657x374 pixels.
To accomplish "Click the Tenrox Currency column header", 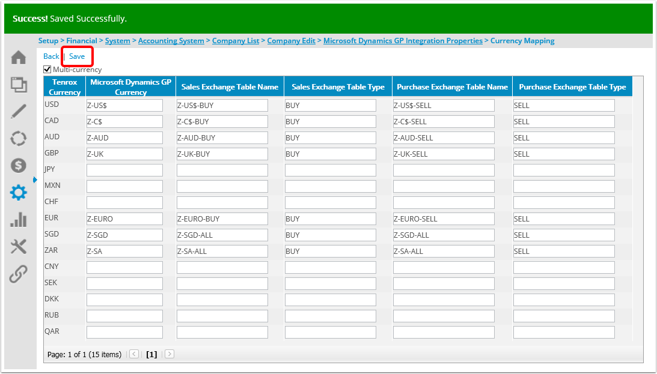I will (64, 87).
